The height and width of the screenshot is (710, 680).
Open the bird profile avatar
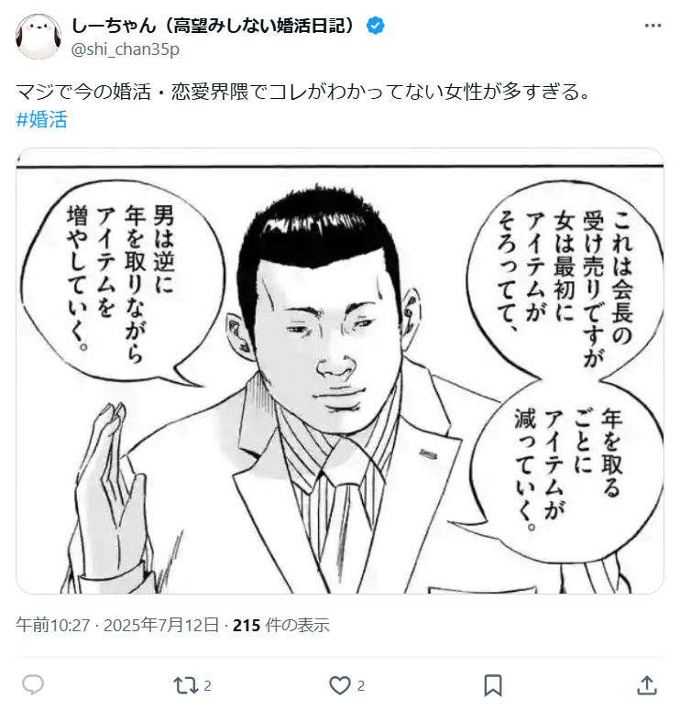(38, 37)
